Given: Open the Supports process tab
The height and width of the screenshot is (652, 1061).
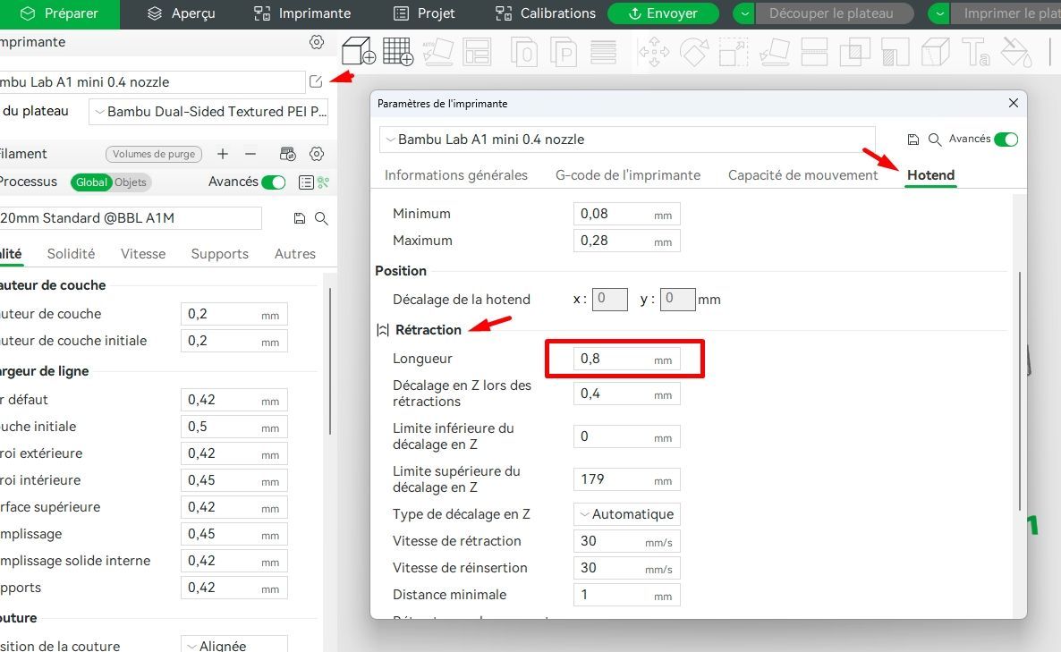Looking at the screenshot, I should [x=220, y=254].
